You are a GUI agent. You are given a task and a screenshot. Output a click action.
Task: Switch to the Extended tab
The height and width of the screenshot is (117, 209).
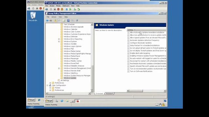coord(99,94)
